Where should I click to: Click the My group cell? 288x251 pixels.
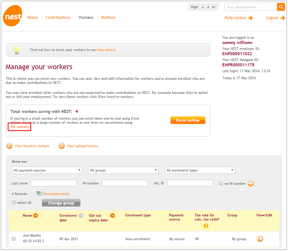239,239
